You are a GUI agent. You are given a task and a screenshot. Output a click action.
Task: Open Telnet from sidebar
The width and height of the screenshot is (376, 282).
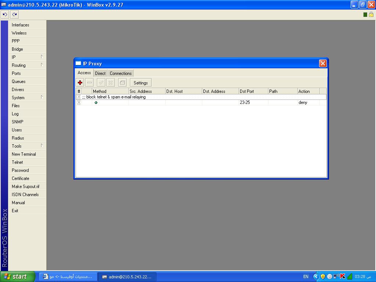click(x=27, y=162)
